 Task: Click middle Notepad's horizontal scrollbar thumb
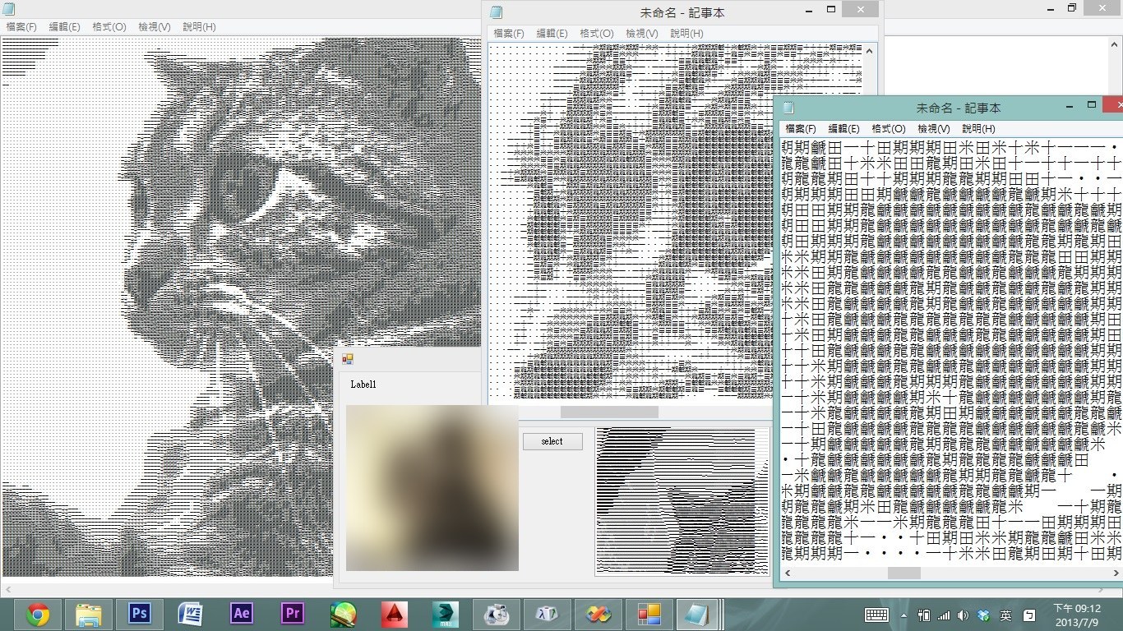609,412
